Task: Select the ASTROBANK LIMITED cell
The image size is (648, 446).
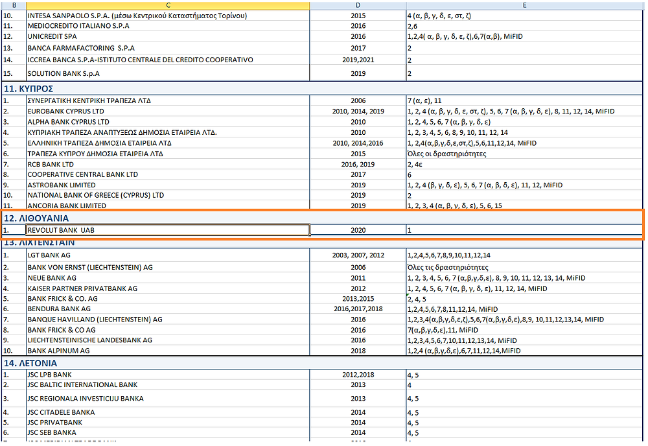Action: coord(168,185)
